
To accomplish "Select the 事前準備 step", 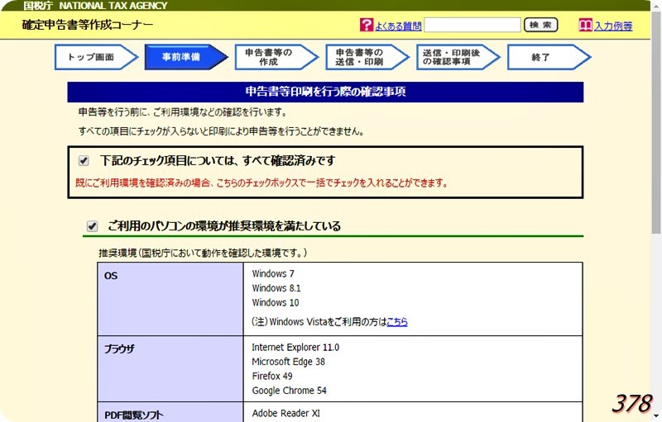I will coord(185,57).
